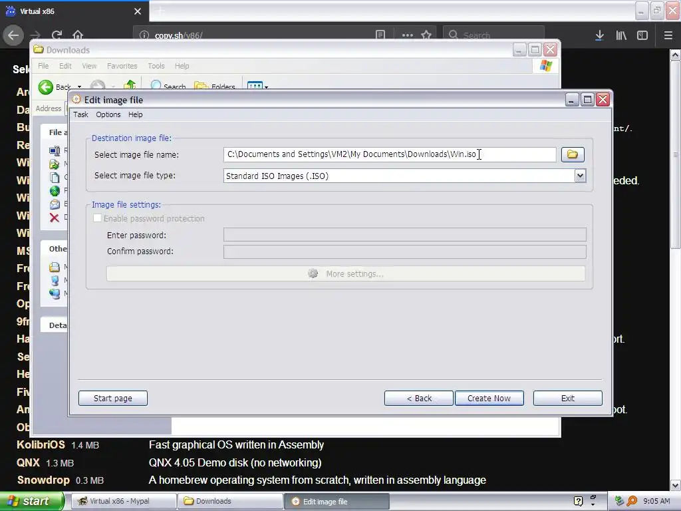
Task: Click the < Back button in the wizard
Action: click(x=419, y=398)
